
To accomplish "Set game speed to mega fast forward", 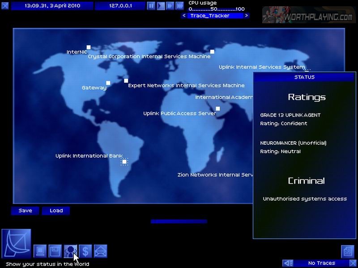I will pyautogui.click(x=179, y=6).
